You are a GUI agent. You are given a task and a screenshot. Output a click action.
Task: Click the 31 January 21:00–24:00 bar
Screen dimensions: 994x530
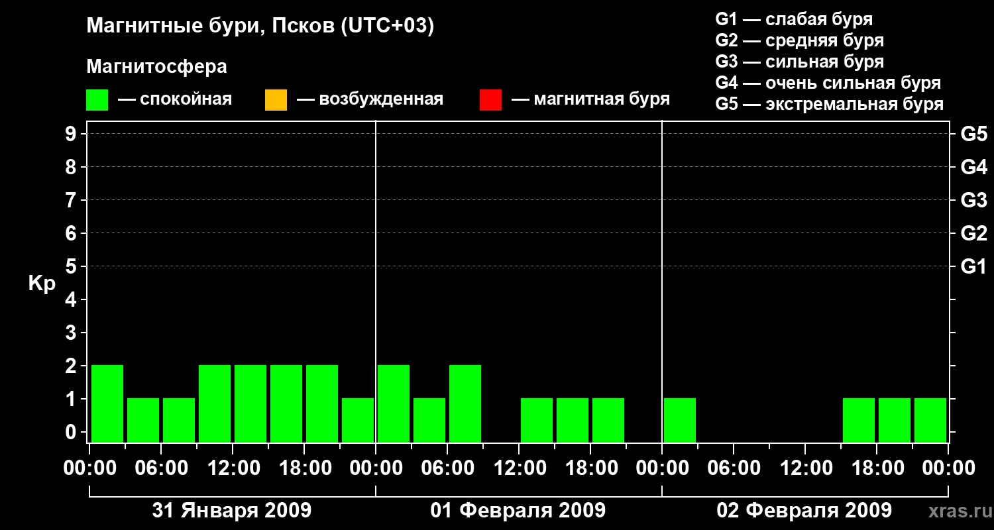tap(358, 420)
